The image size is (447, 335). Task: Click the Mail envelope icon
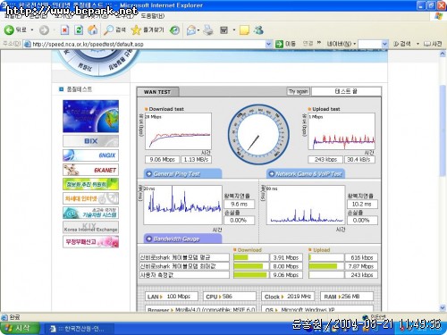(x=191, y=30)
